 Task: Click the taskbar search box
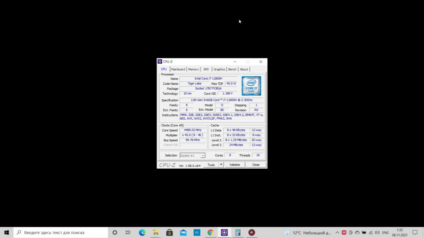pyautogui.click(x=61, y=233)
